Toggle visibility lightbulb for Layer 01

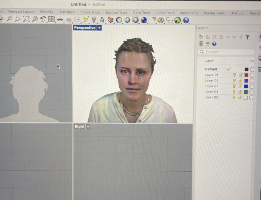pyautogui.click(x=235, y=75)
